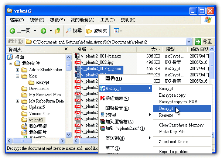Viewport: 222px width, 159px height.
Task: Expand the AdobeStockPhotos tree node
Action: pyautogui.click(x=18, y=70)
